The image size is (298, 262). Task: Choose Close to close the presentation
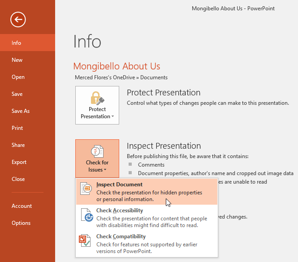coord(18,179)
